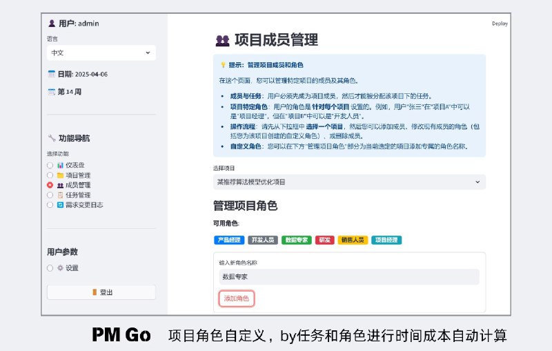This screenshot has height=351, width=552.
Task: Open the 语言 dropdown showing 中文
Action: pos(101,53)
